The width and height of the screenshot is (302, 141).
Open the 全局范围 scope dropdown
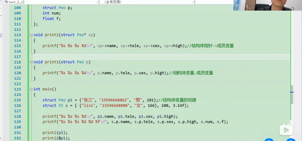(x=192, y=2)
